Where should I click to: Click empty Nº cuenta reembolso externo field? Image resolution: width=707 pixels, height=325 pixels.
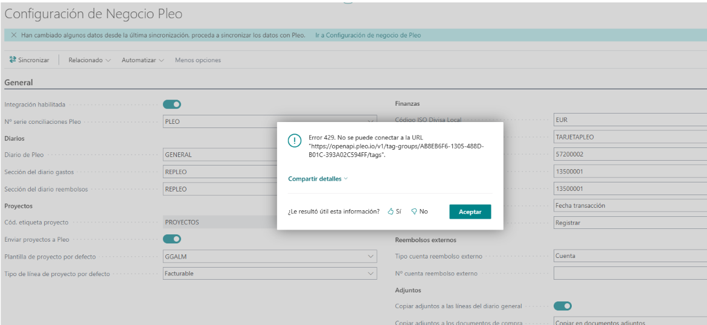[630, 273]
